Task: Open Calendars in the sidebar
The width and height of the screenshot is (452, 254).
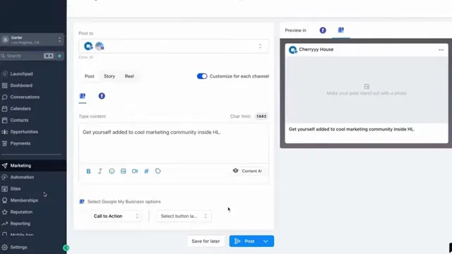Action: [20, 109]
